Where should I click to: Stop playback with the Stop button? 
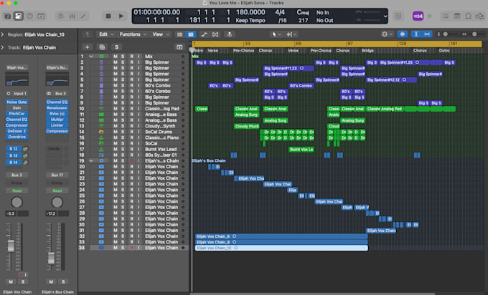coord(108,16)
